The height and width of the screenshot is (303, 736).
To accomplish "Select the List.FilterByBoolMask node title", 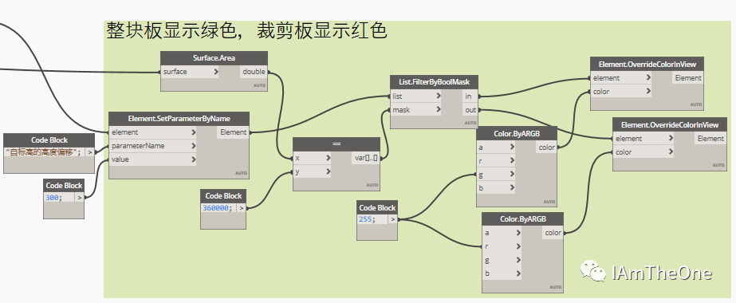I will [434, 82].
